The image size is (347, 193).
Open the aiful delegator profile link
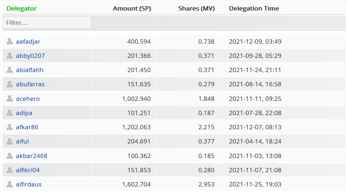click(22, 142)
